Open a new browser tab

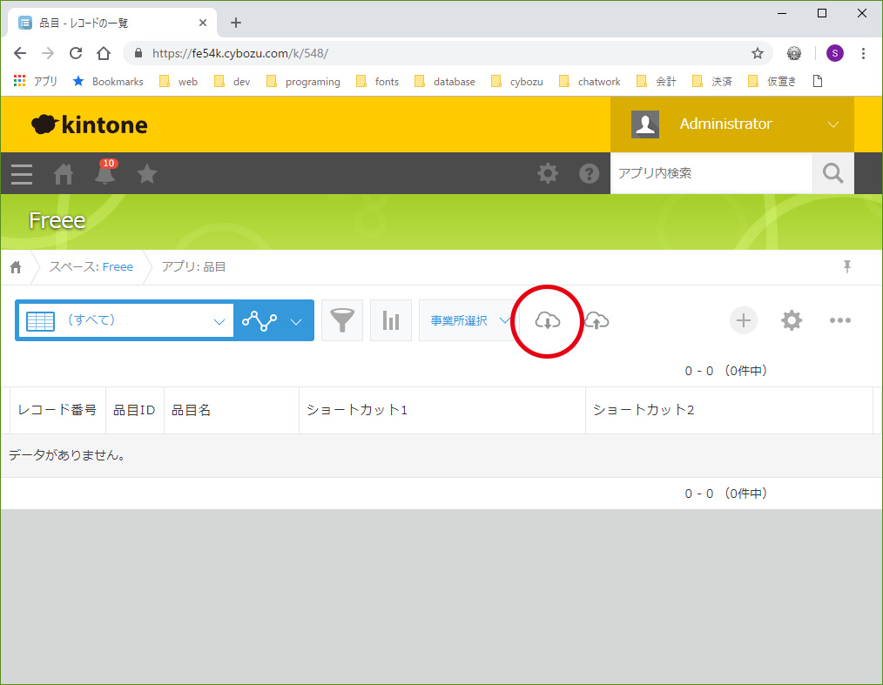pyautogui.click(x=236, y=23)
